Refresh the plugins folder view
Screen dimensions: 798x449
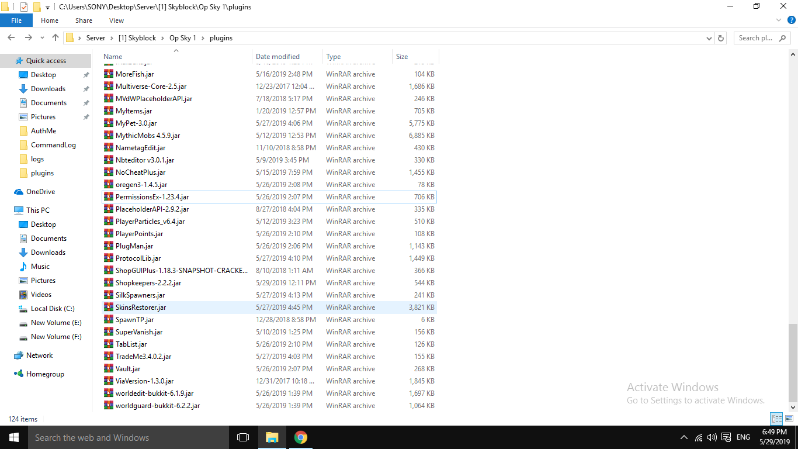pyautogui.click(x=721, y=38)
